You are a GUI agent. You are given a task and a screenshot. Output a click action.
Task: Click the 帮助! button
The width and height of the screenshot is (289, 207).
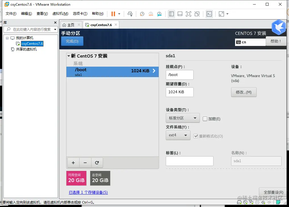[x=276, y=41]
